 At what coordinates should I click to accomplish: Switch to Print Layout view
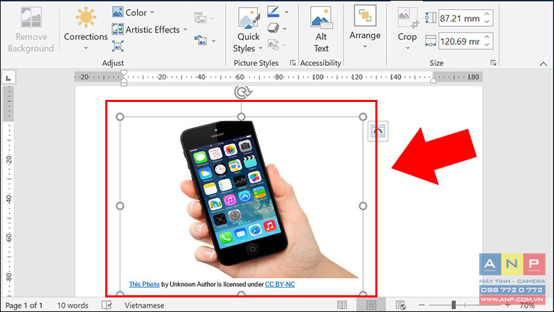(x=371, y=305)
